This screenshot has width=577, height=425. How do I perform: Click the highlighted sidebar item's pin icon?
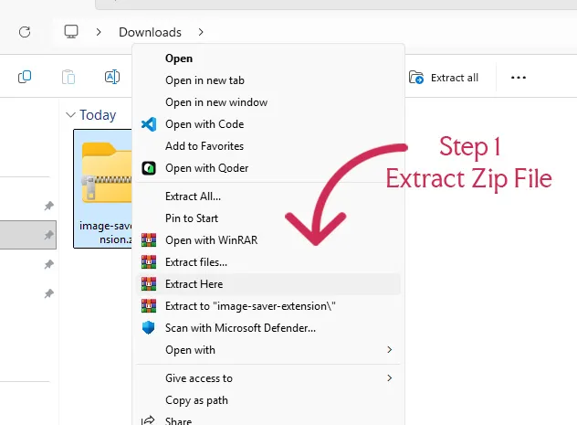(49, 235)
